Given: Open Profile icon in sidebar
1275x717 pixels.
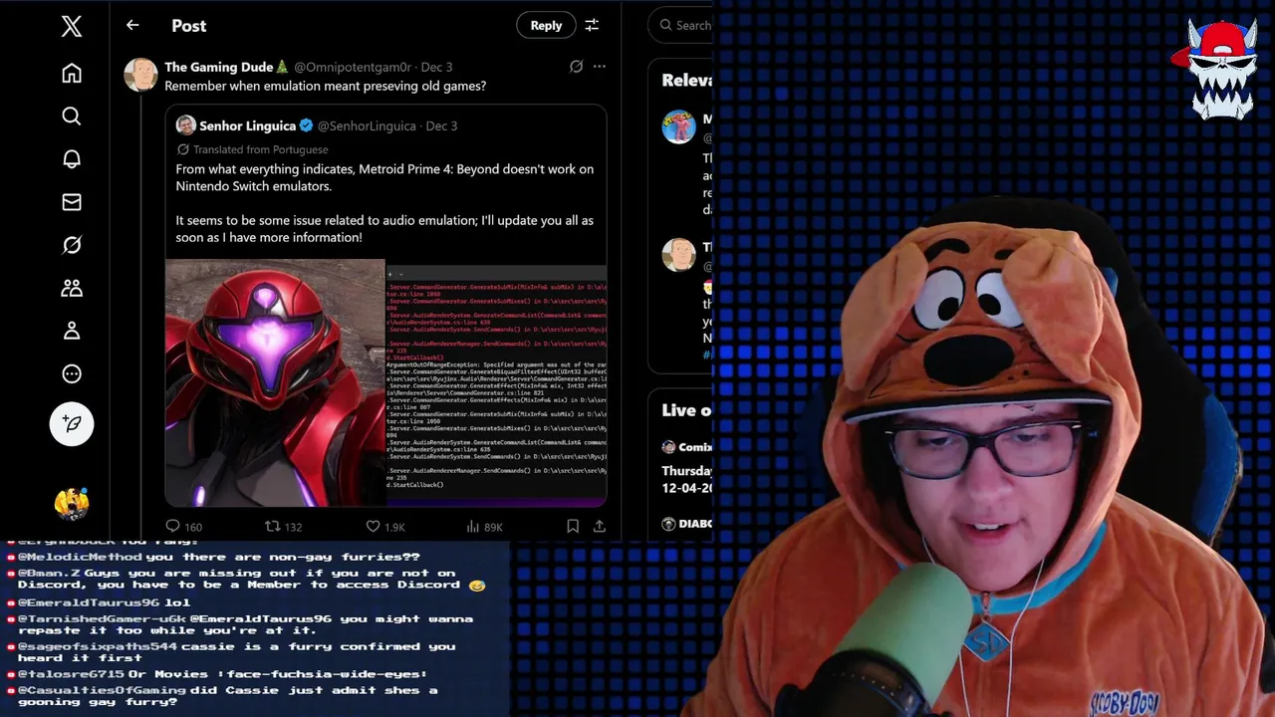Looking at the screenshot, I should click(72, 331).
